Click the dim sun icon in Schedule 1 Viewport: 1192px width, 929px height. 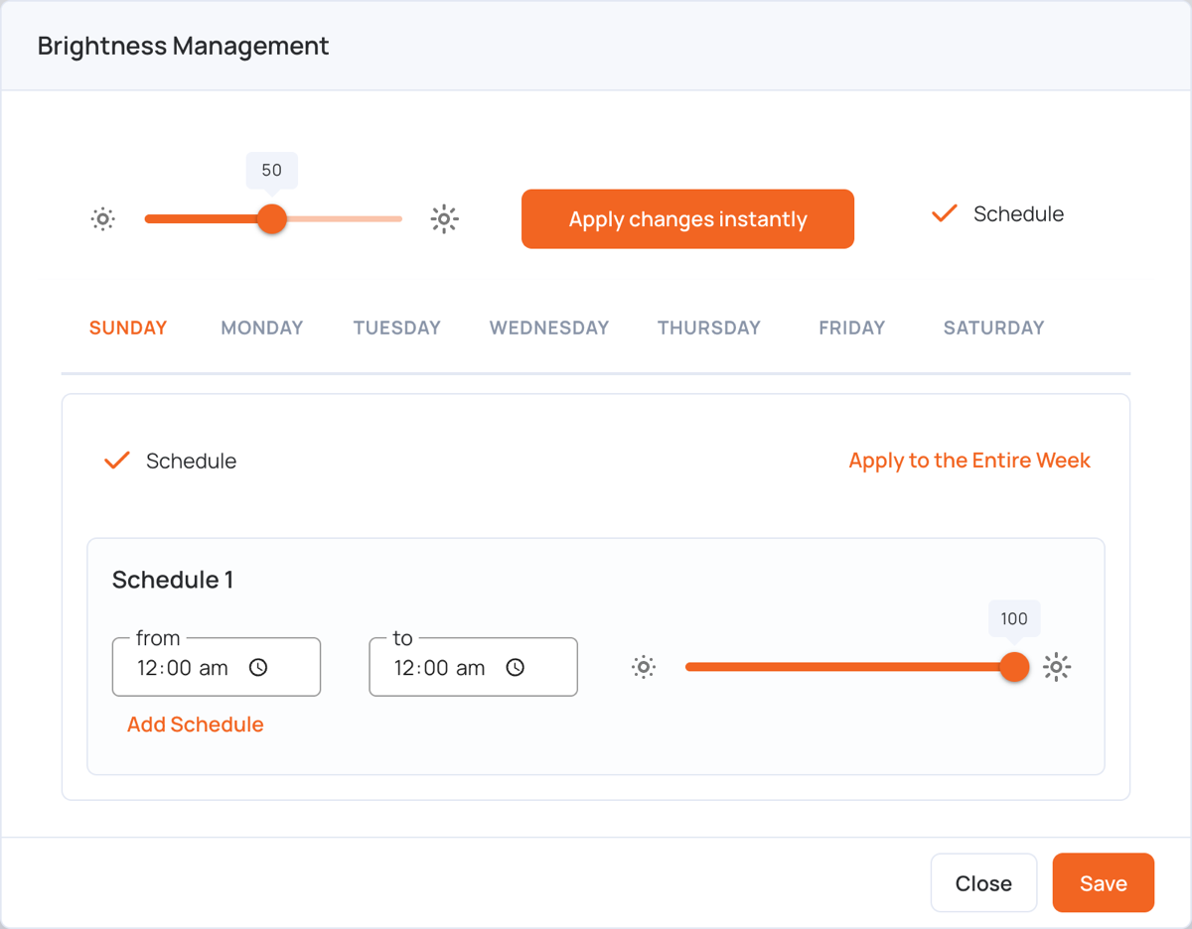(x=644, y=668)
